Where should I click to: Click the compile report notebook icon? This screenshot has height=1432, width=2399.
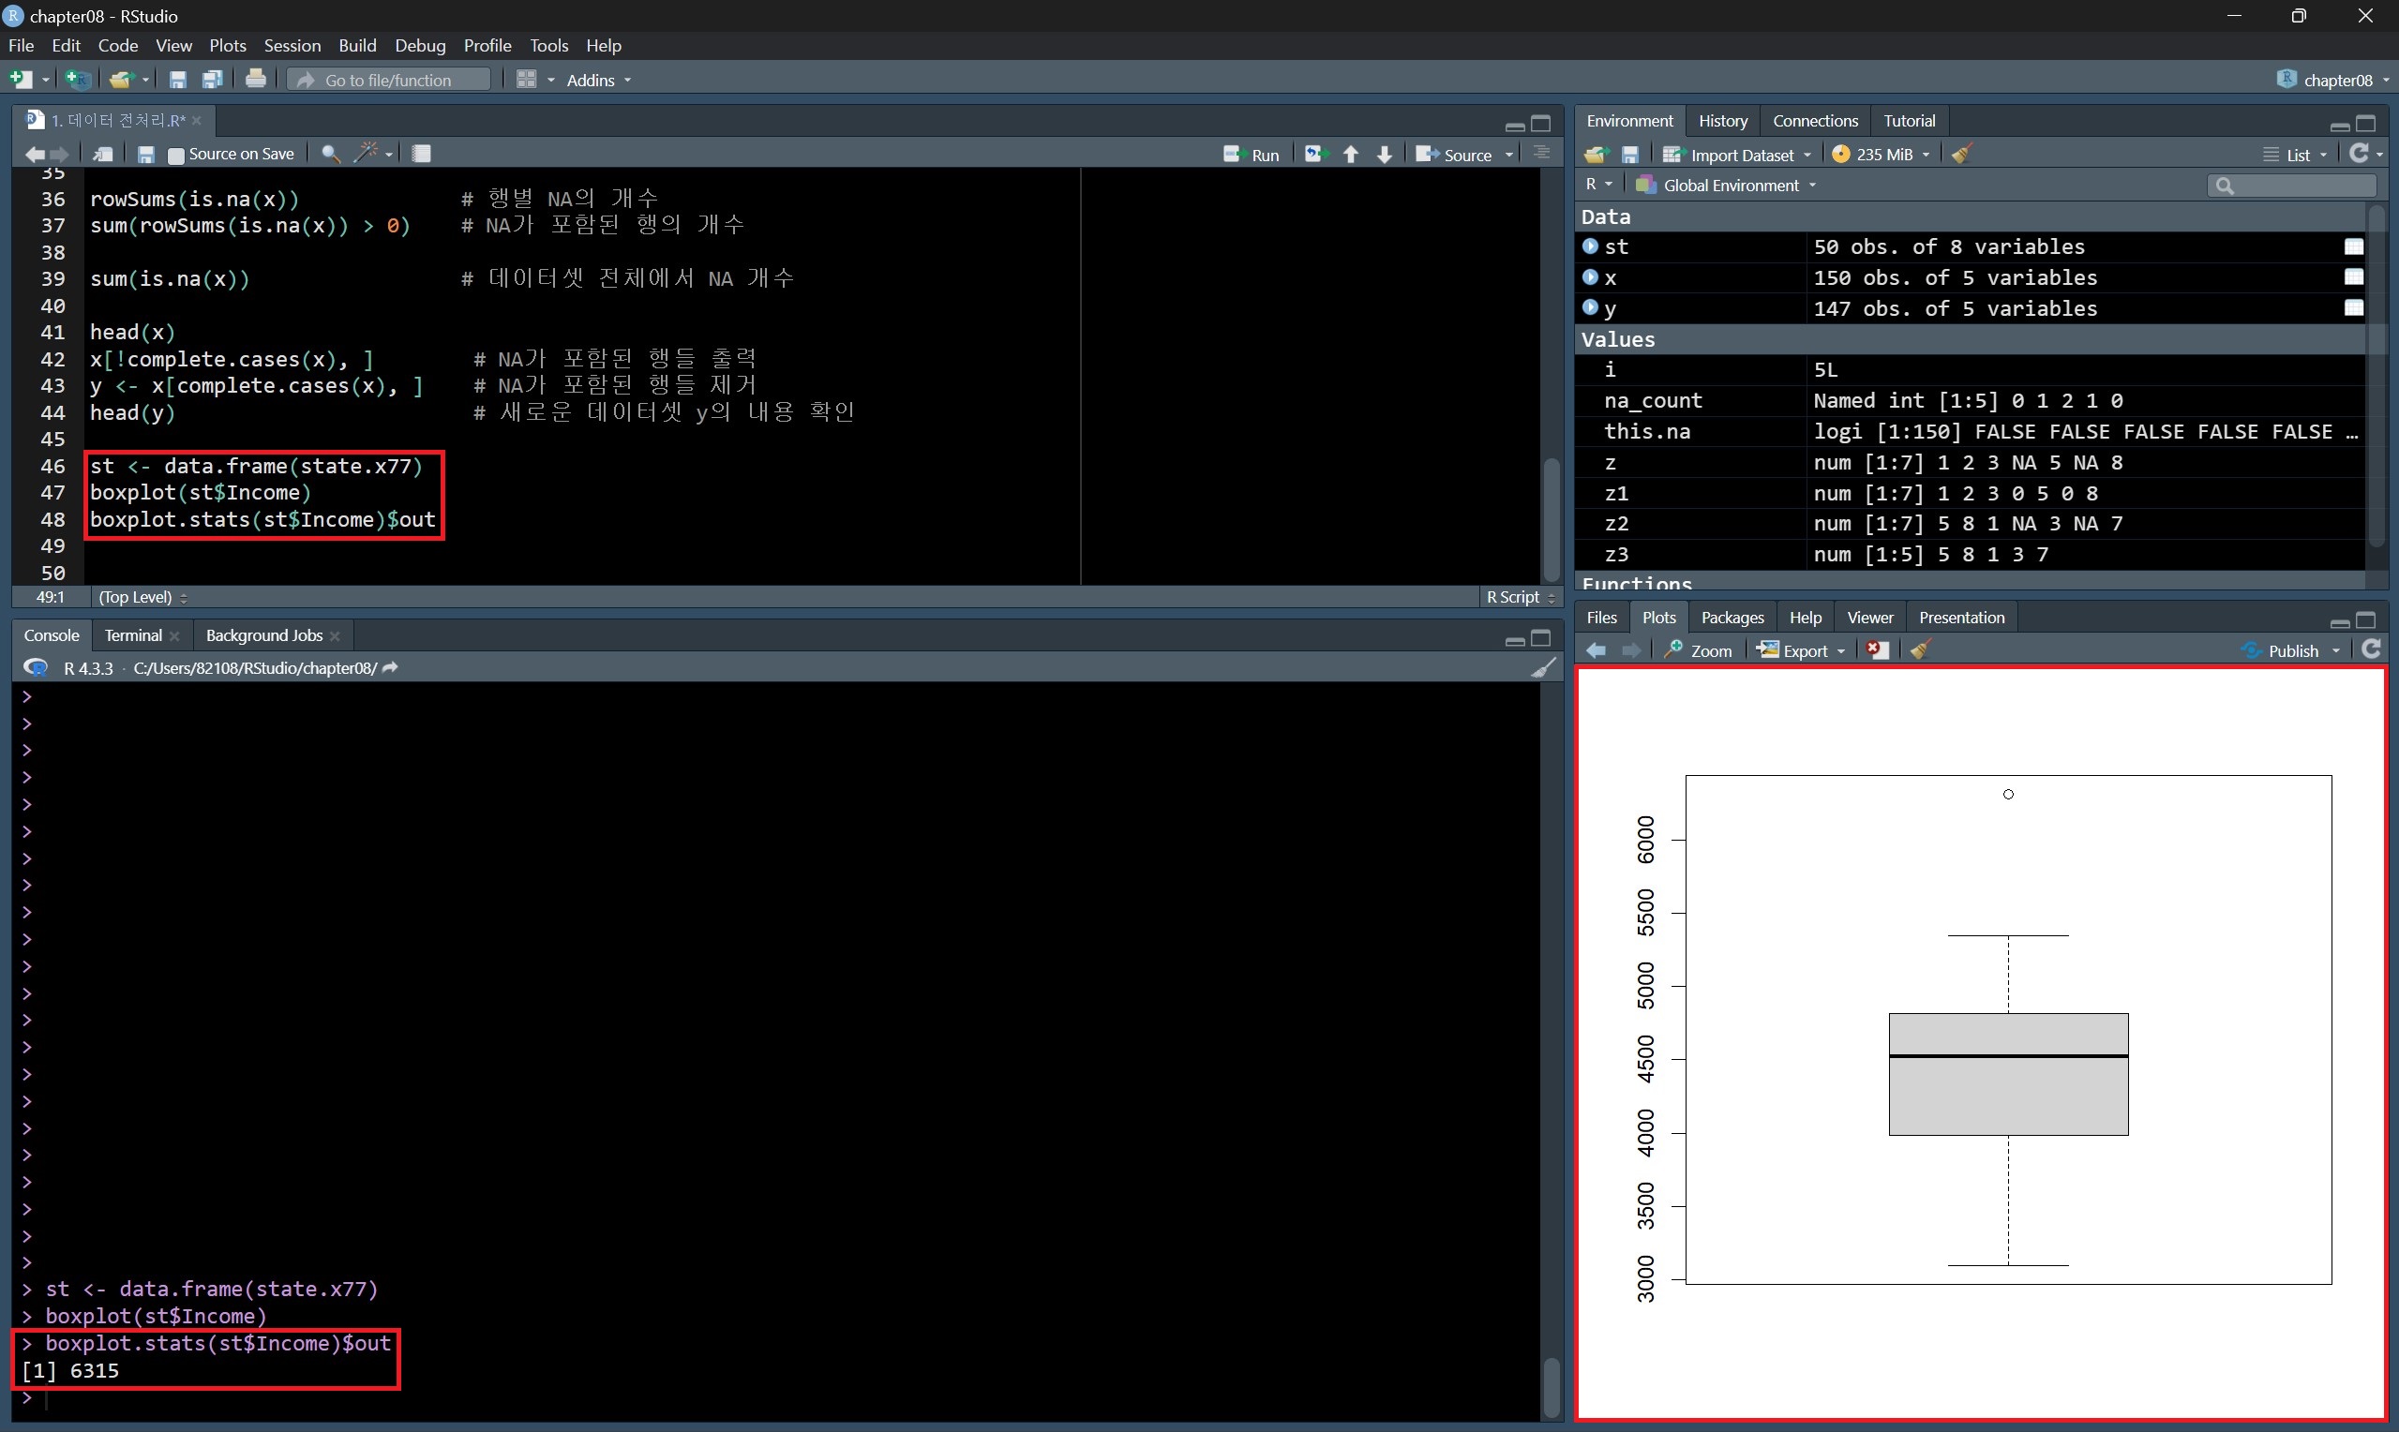(x=422, y=154)
